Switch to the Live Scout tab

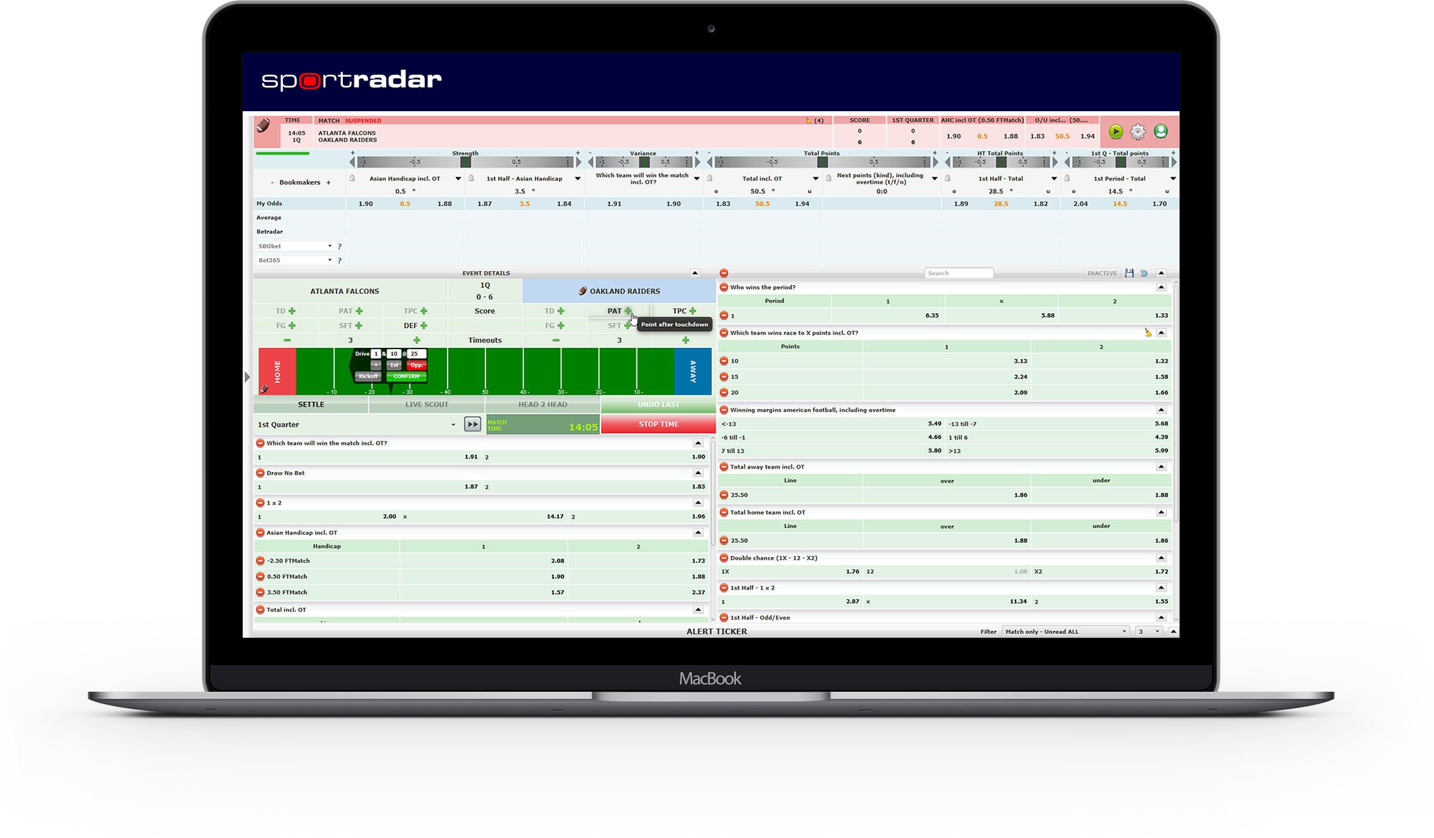point(427,404)
